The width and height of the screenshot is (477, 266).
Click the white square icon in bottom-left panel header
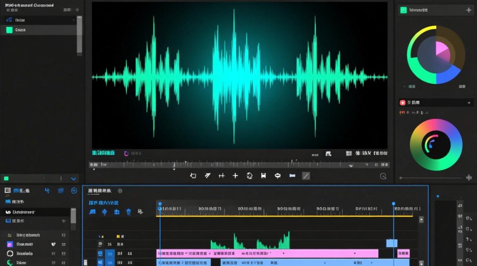coord(7,190)
